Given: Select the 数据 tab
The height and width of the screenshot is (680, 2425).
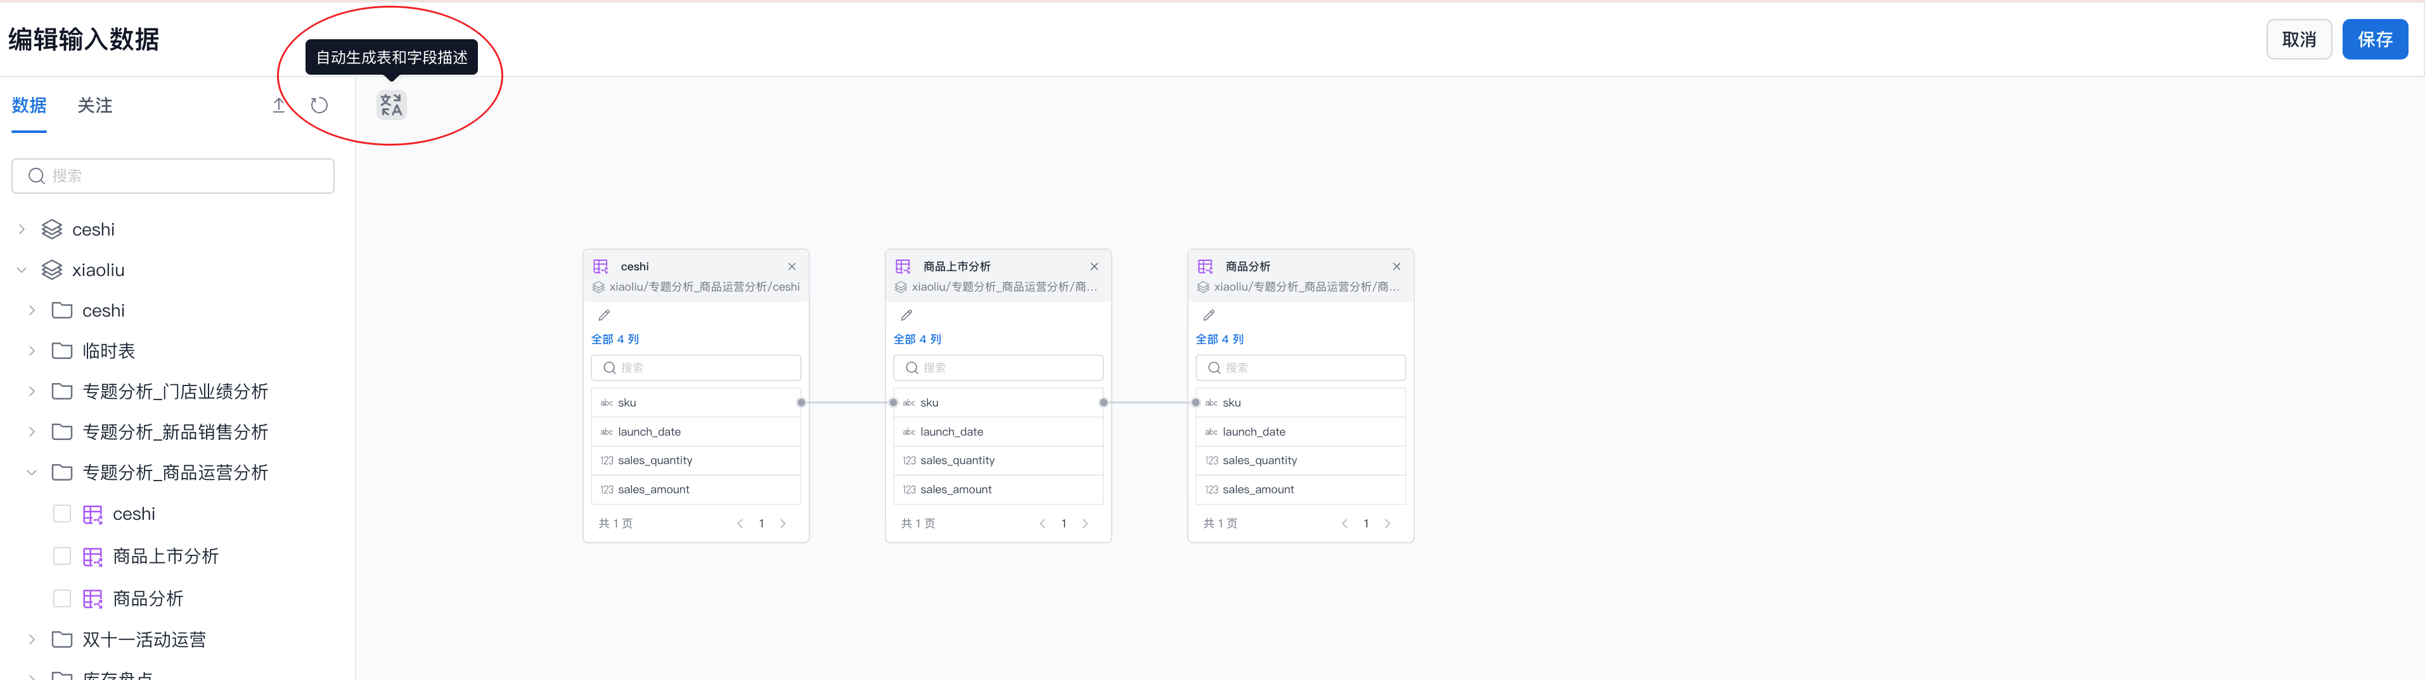Looking at the screenshot, I should pos(29,105).
